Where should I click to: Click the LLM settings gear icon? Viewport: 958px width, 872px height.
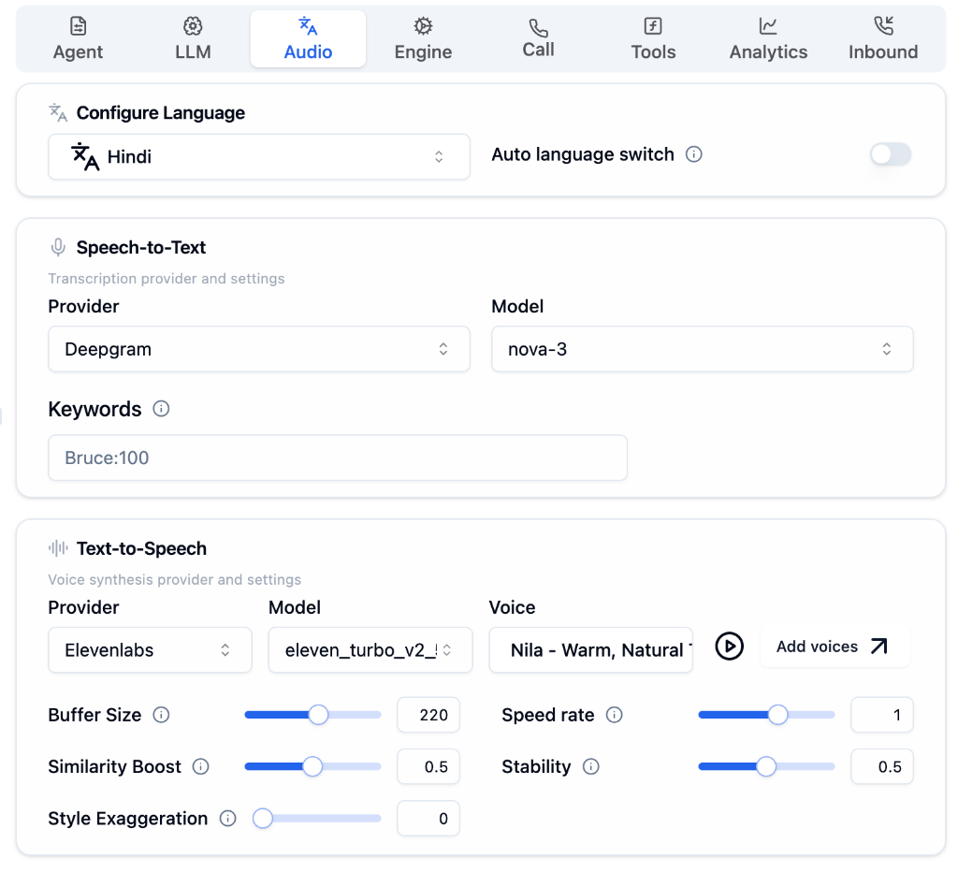point(193,26)
